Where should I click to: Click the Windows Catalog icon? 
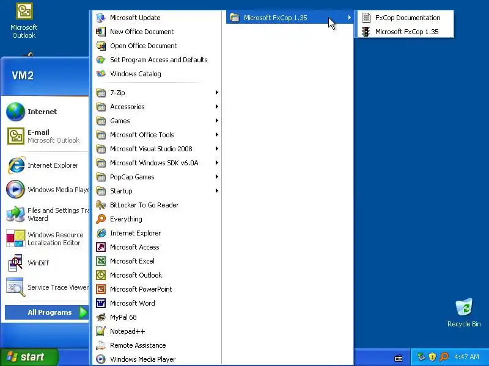point(101,74)
